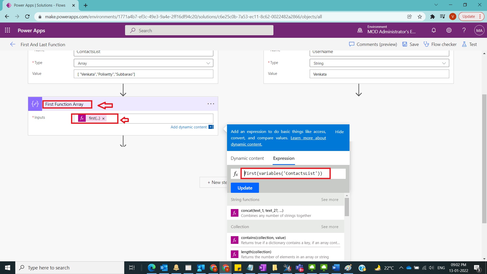
Task: Open the settings gear in header
Action: pos(449,30)
